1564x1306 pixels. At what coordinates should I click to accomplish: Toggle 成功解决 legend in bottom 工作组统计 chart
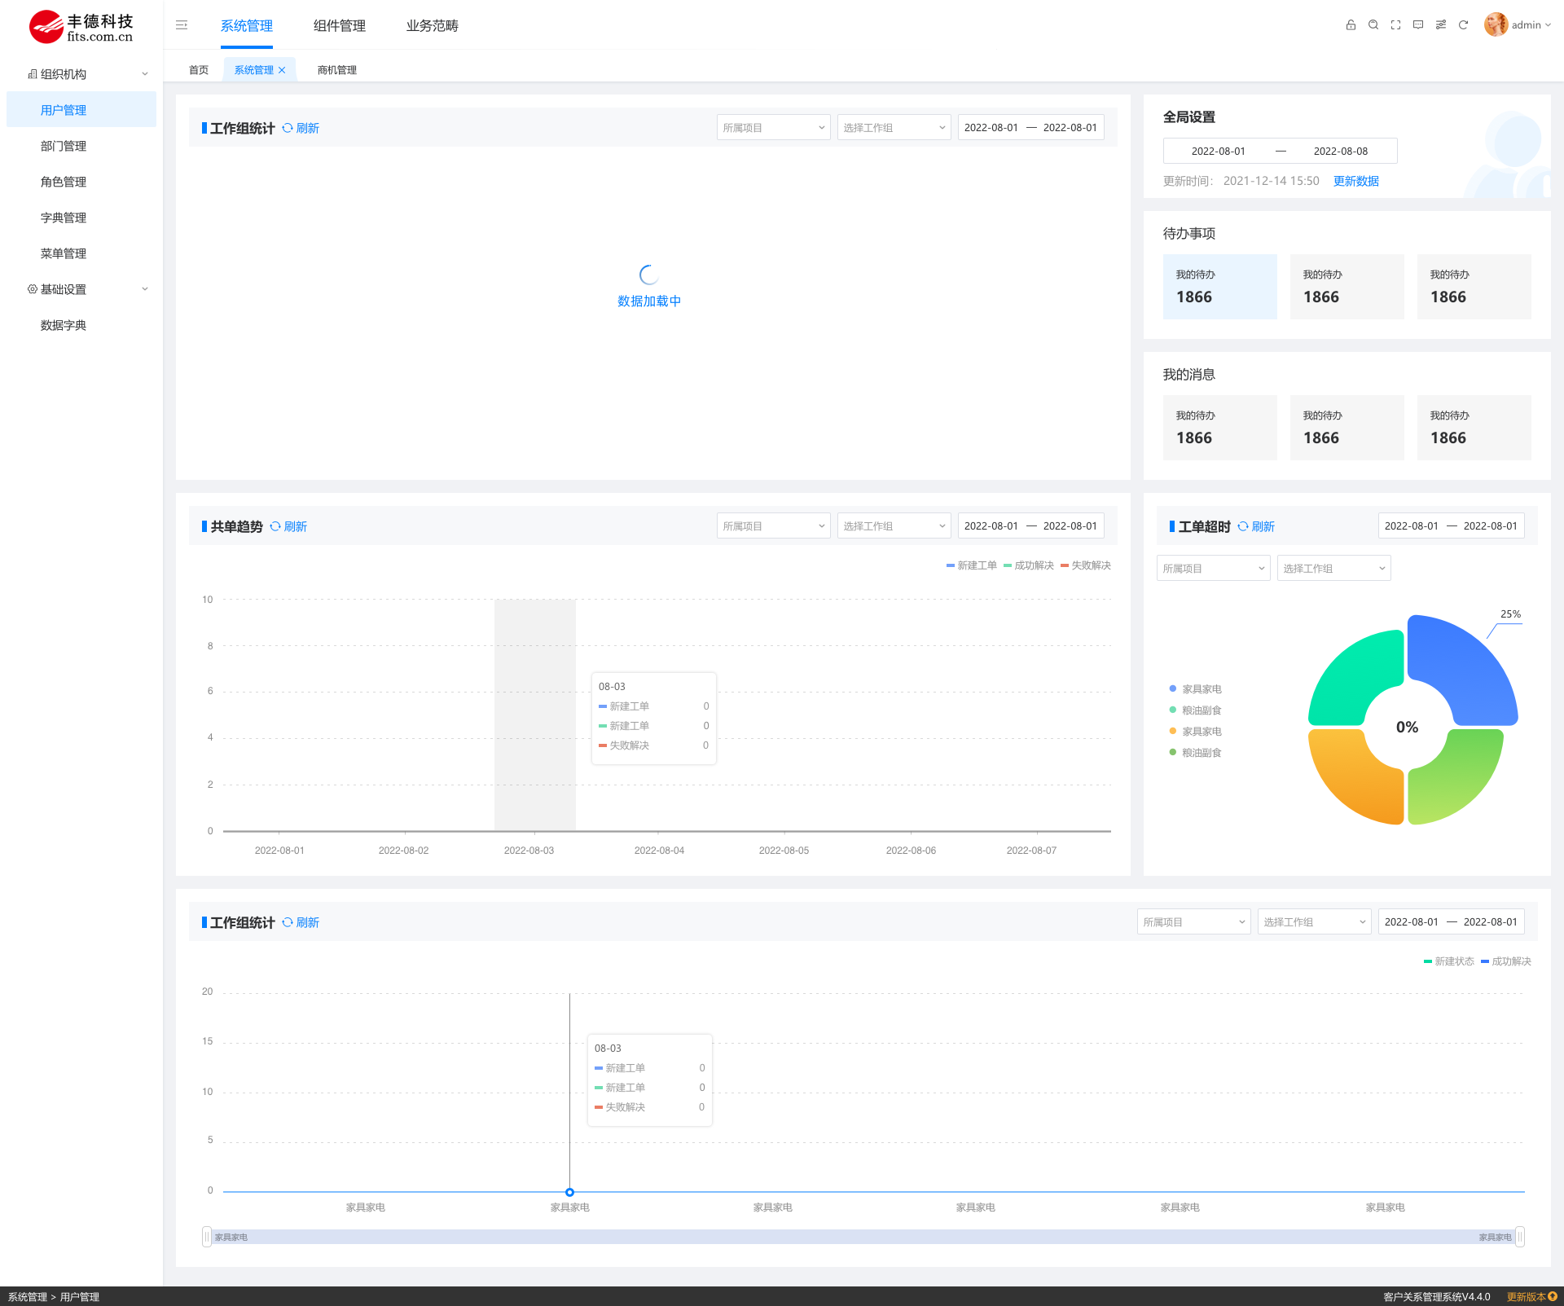(1506, 961)
